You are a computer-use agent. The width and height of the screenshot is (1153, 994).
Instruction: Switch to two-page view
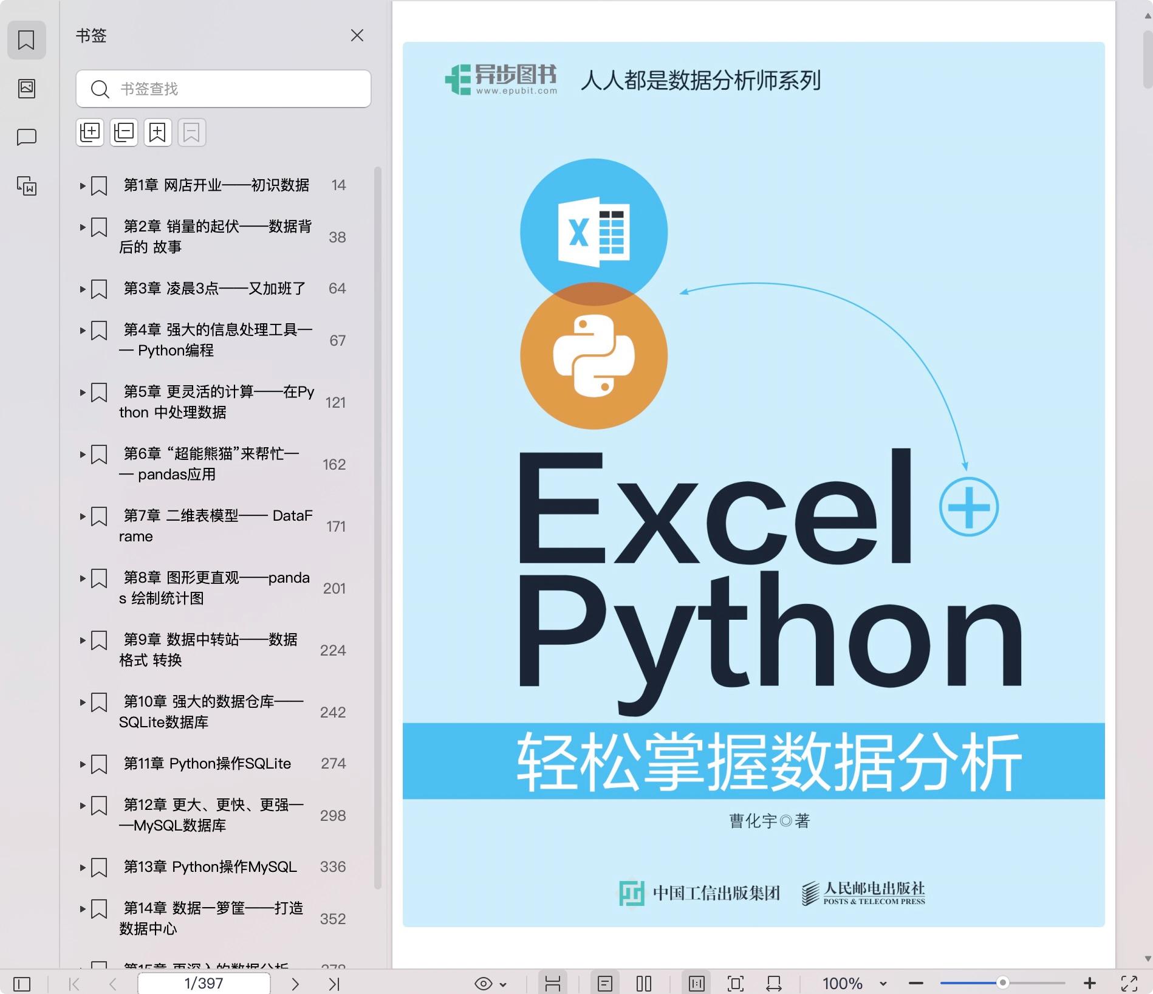click(x=644, y=984)
